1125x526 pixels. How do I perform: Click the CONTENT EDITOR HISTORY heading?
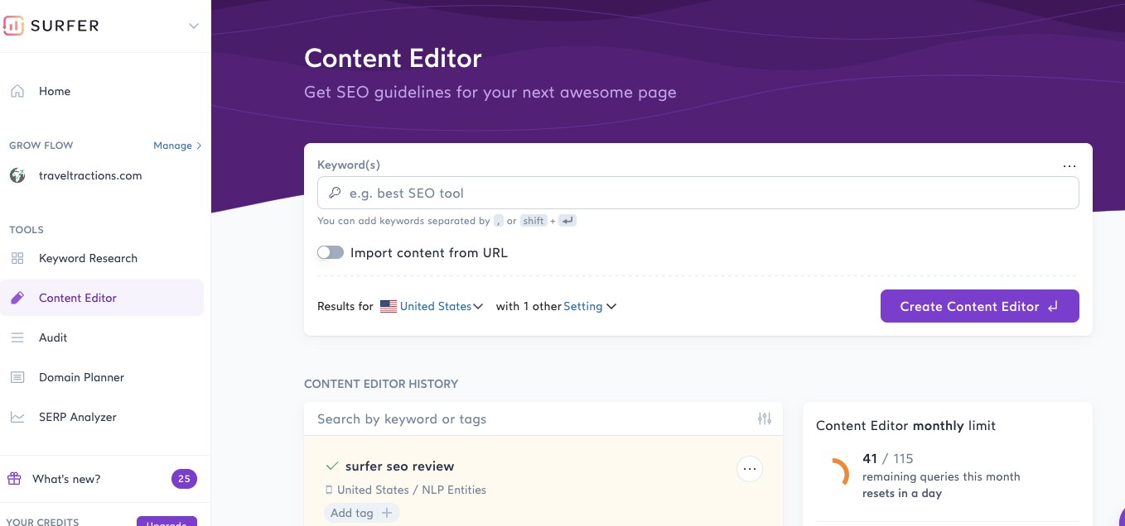[x=381, y=384]
